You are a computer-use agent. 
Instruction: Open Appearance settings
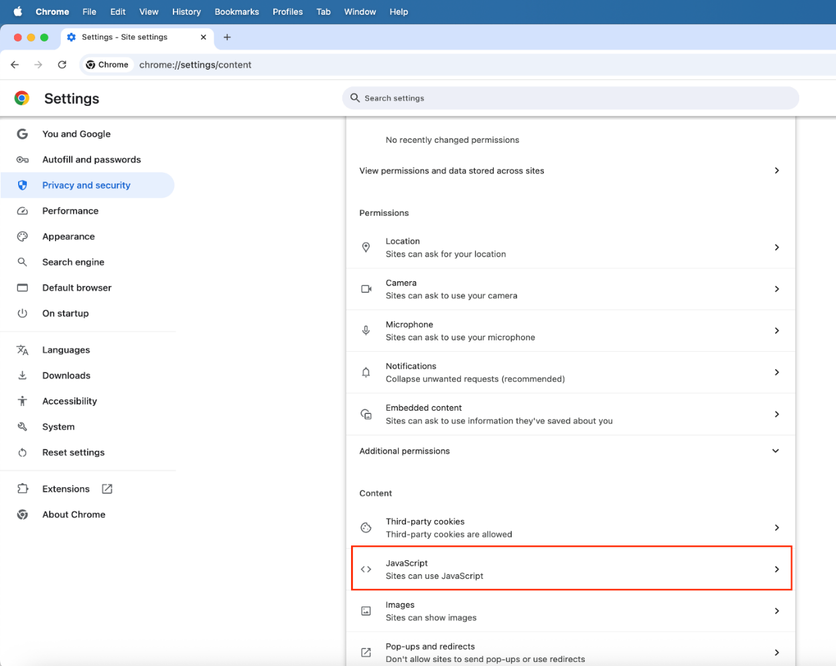point(87,237)
